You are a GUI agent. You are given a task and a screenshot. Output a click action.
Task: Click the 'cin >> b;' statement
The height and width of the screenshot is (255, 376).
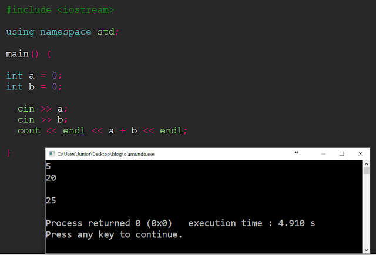click(x=43, y=120)
